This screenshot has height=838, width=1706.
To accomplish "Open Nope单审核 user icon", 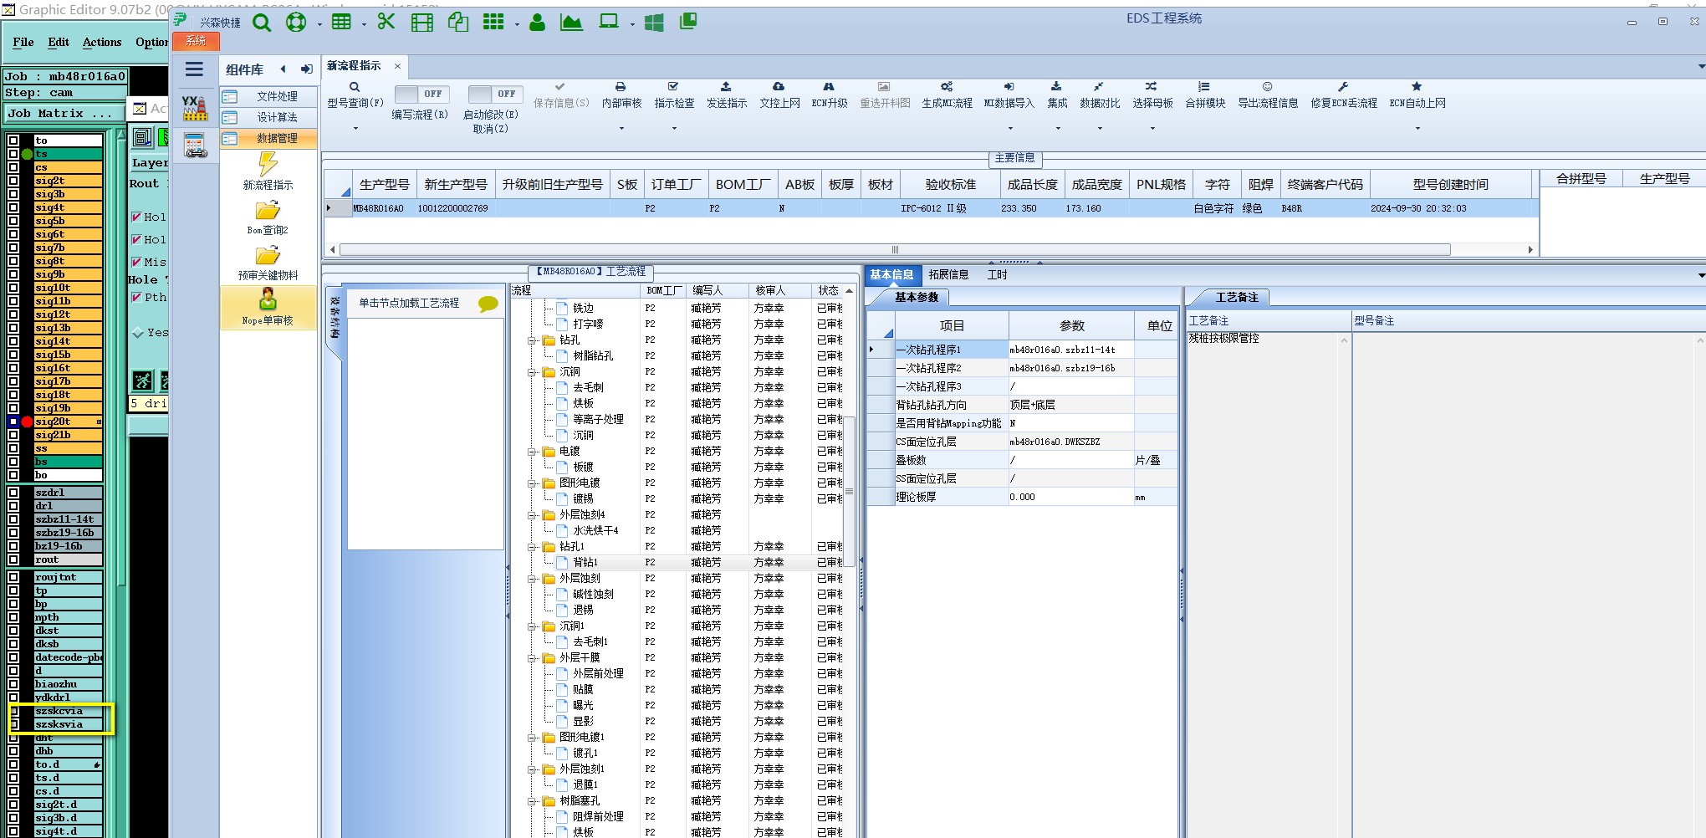I will pos(268,299).
